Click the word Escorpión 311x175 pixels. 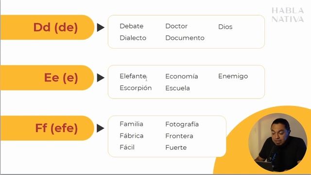(136, 88)
